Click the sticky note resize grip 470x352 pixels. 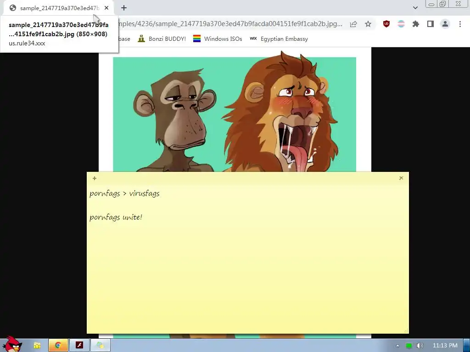pos(406,331)
